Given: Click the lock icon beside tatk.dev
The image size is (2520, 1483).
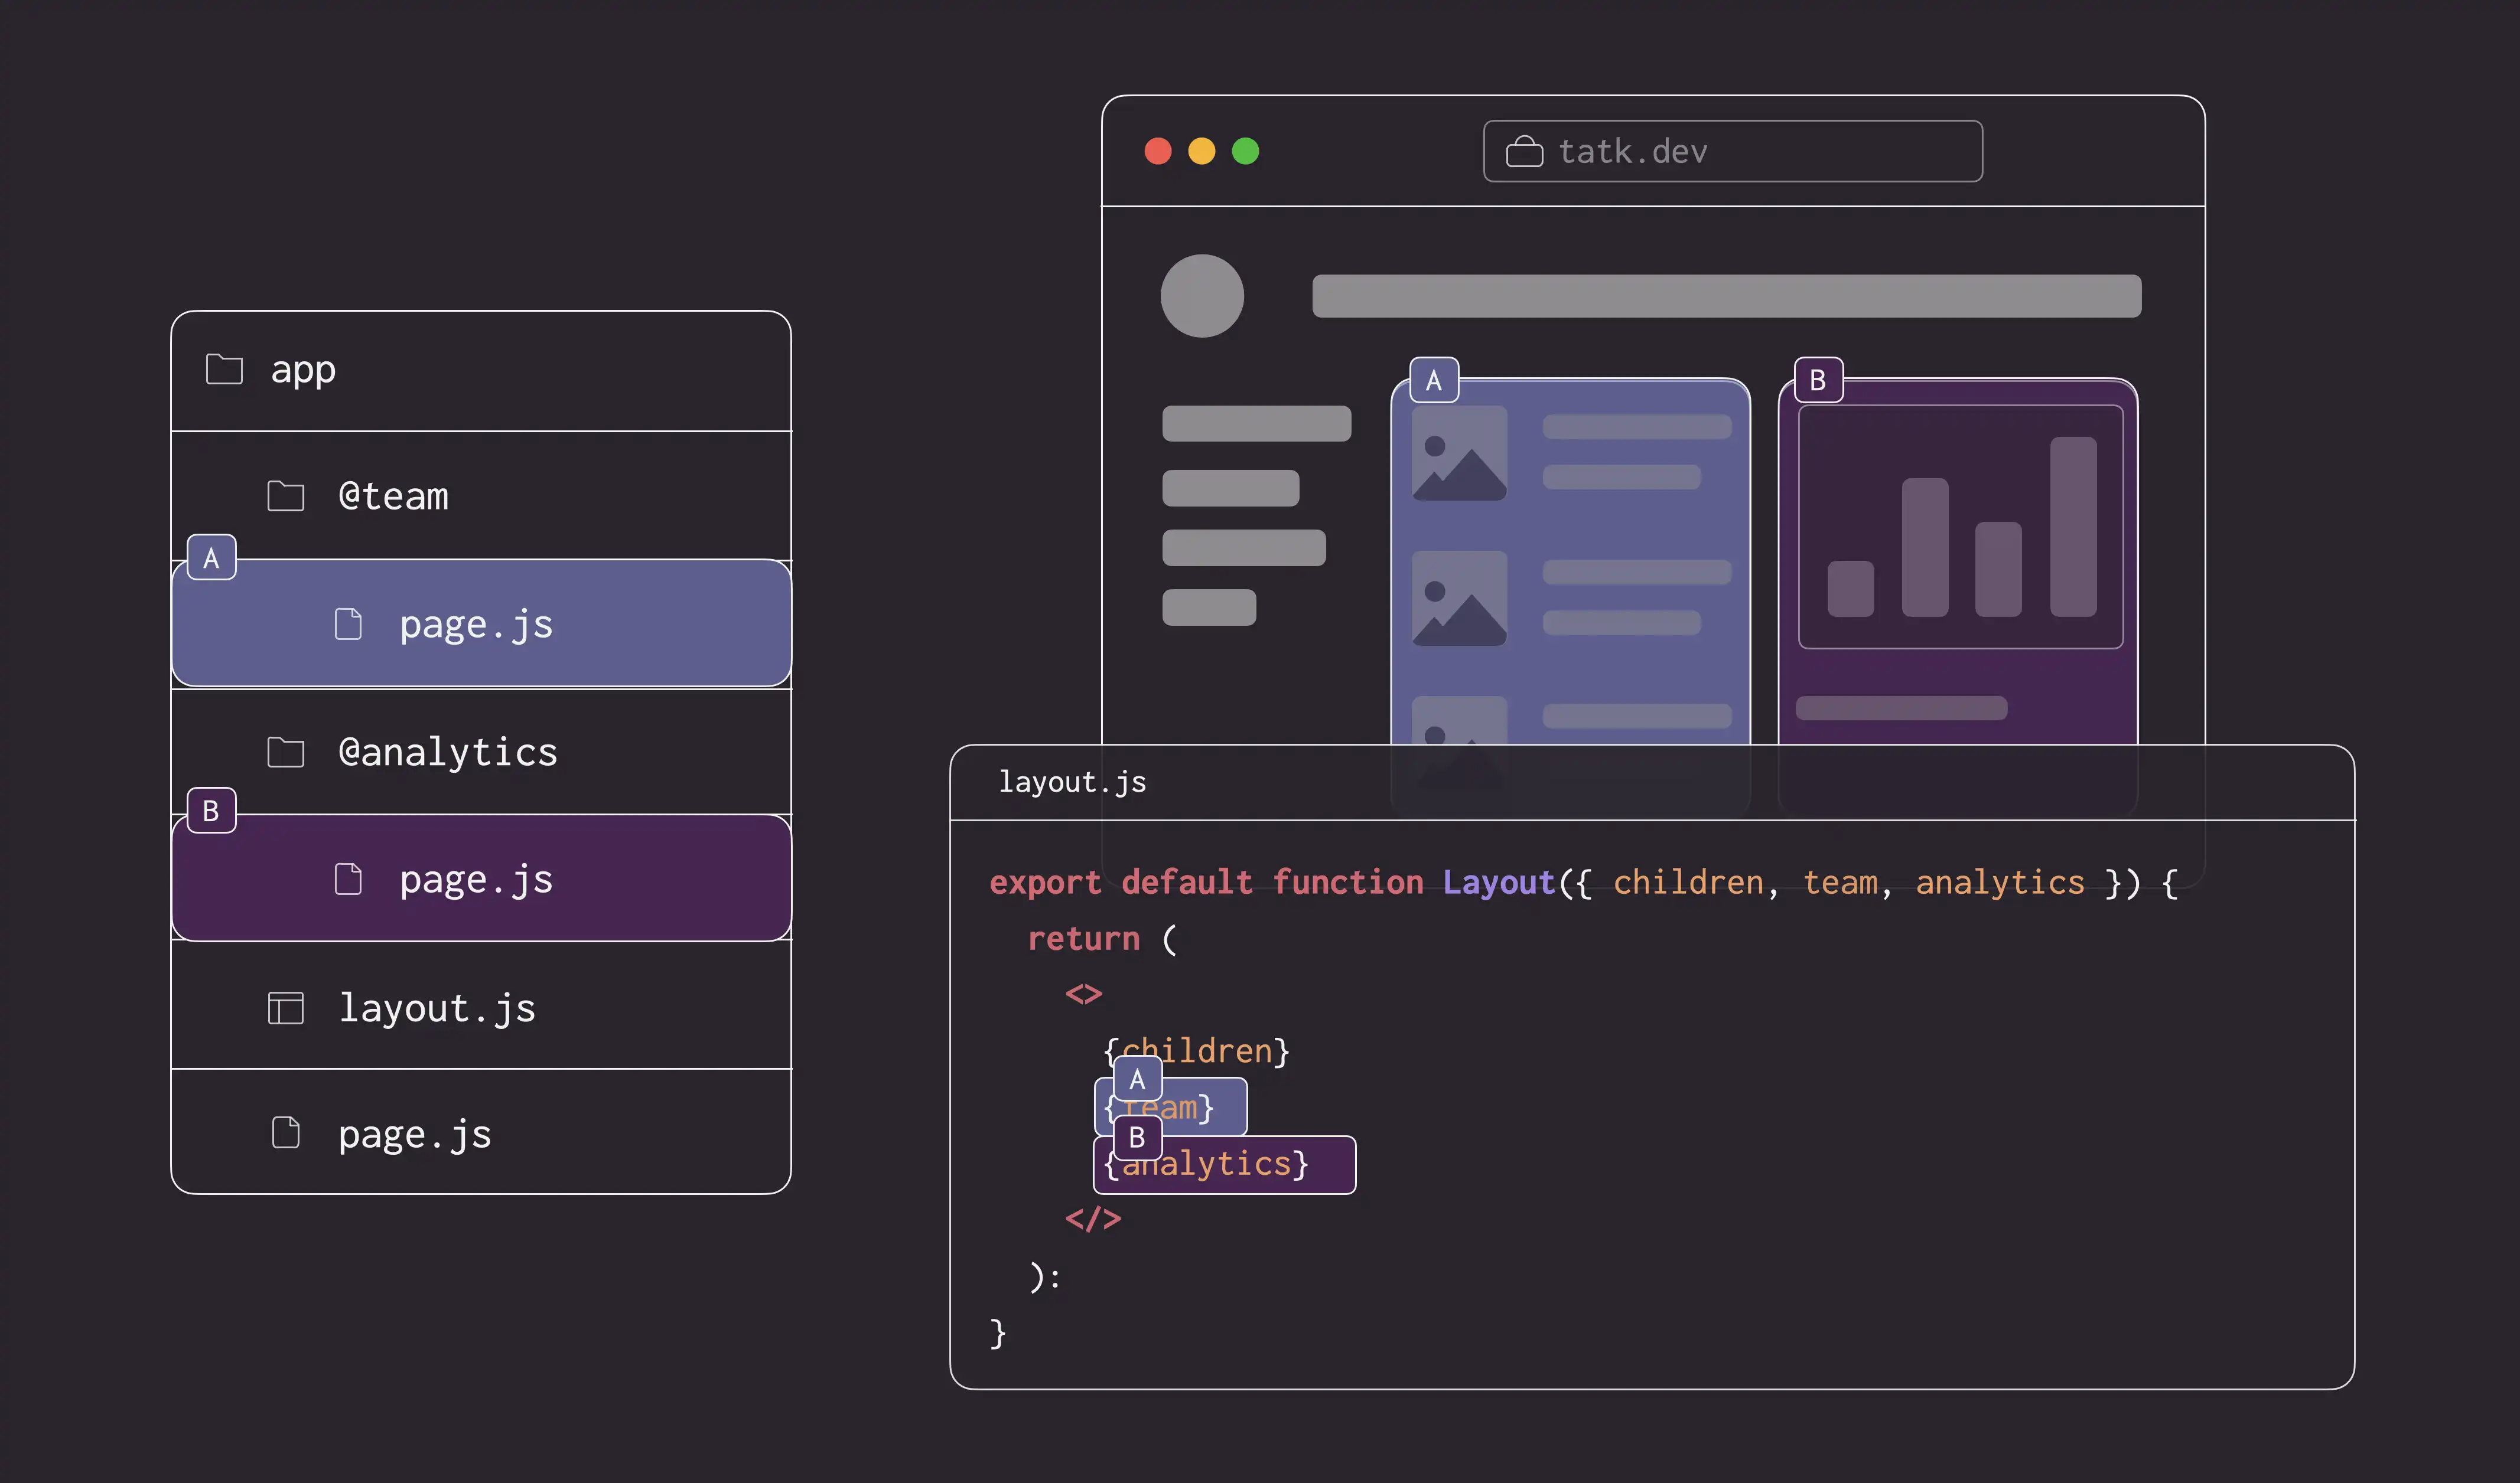Looking at the screenshot, I should (1525, 151).
